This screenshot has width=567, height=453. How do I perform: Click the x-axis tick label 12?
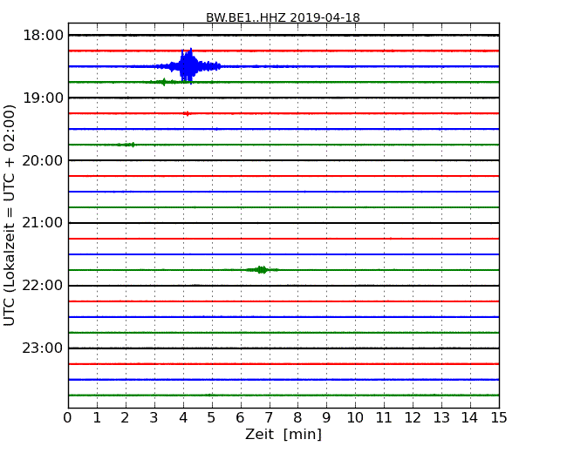tap(413, 417)
